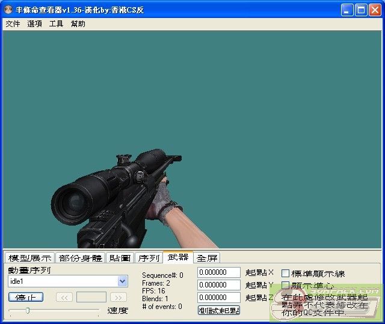Click the 停止 button
Image resolution: width=385 pixels, height=324 pixels.
point(26,298)
